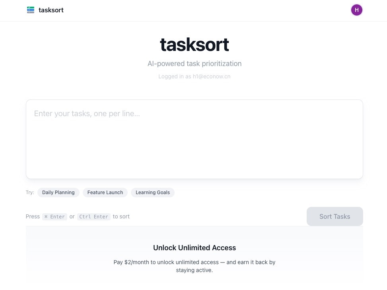This screenshot has height=290, width=387.
Task: Click the ⌘ Enter shortcut badge
Action: click(54, 216)
